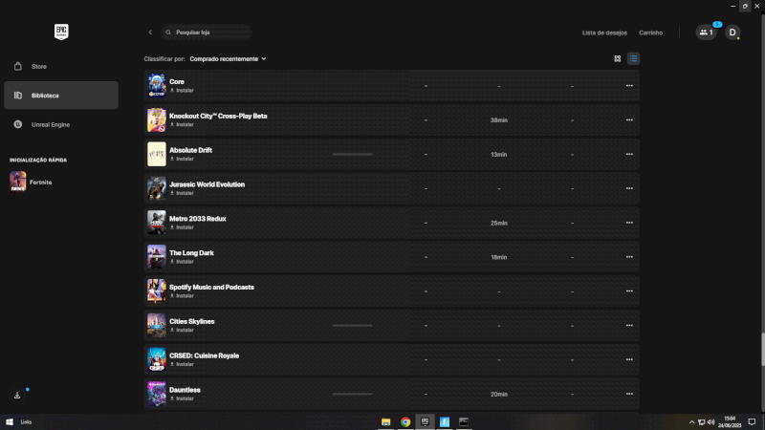765x430 pixels.
Task: Click the Absolute Drift progress bar
Action: click(x=353, y=154)
